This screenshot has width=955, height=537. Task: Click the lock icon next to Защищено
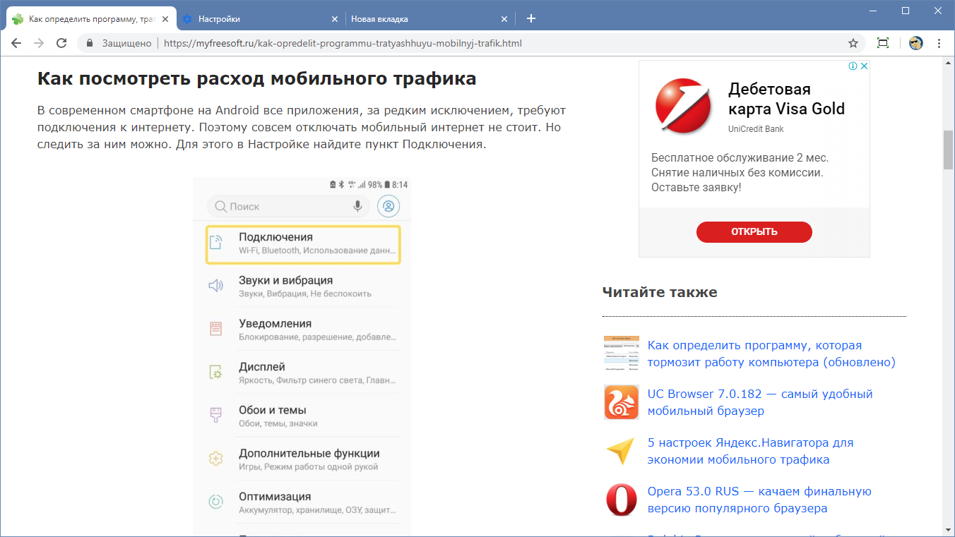[90, 43]
